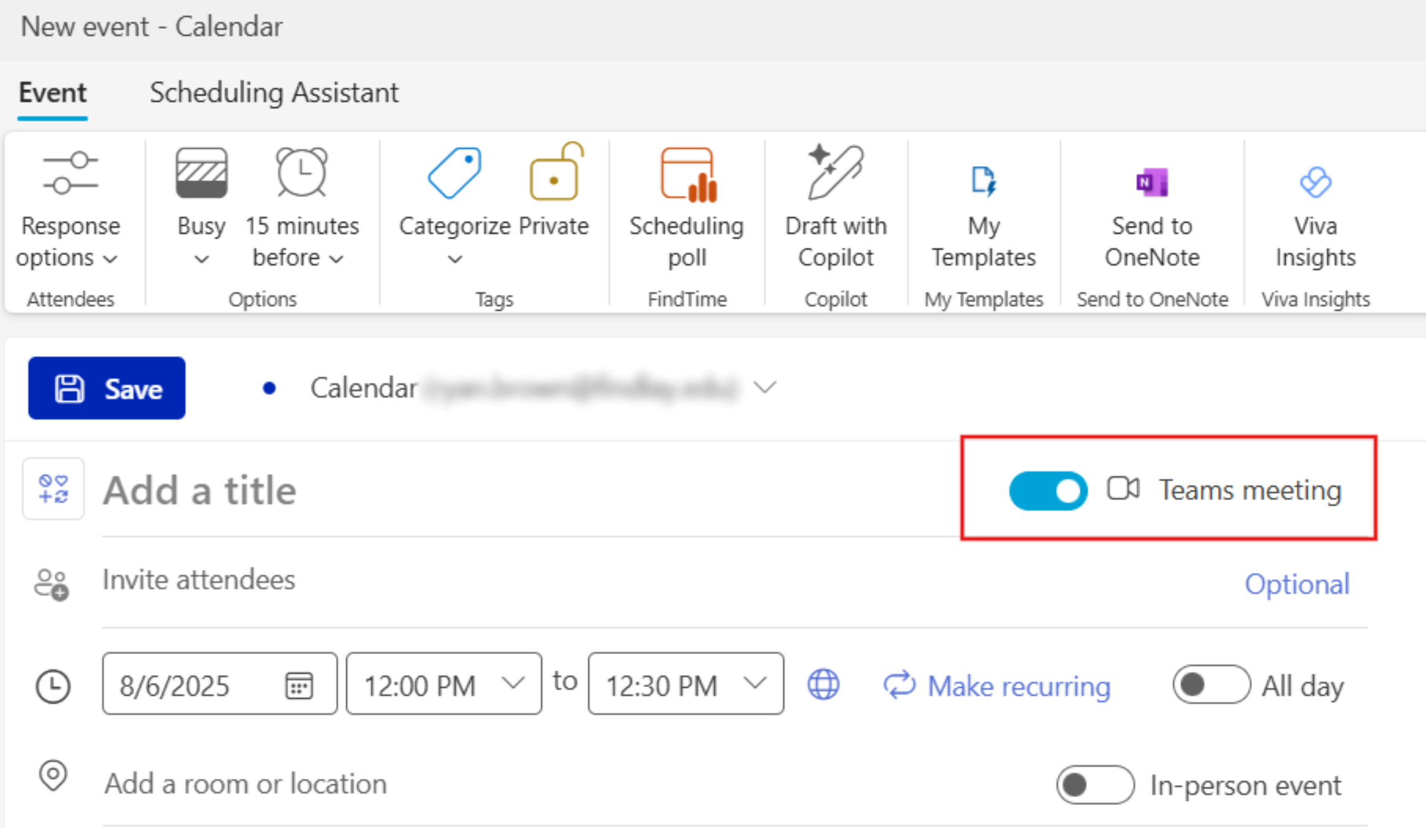
Task: Switch to Scheduling Assistant tab
Action: click(274, 93)
